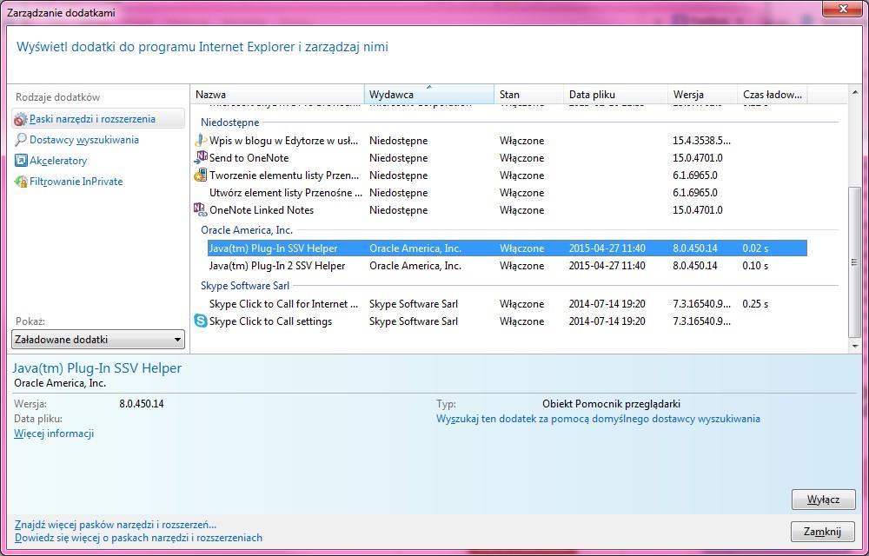Collapse the Niedostępne group header

coord(229,122)
